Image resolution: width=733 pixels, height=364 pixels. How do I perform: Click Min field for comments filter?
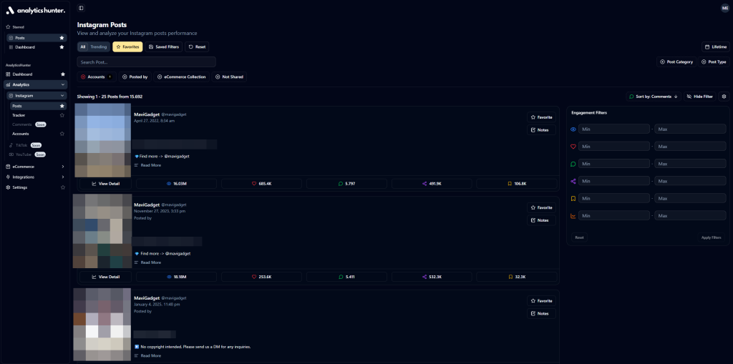pyautogui.click(x=613, y=164)
